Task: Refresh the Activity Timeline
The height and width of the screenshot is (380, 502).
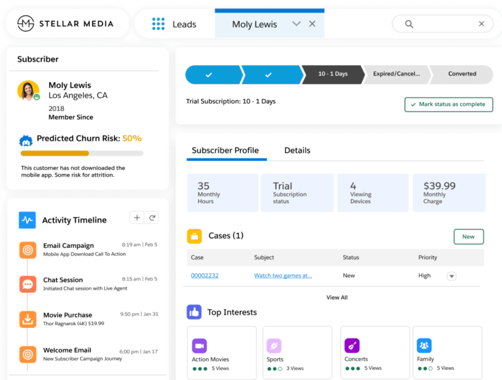Action: click(152, 217)
